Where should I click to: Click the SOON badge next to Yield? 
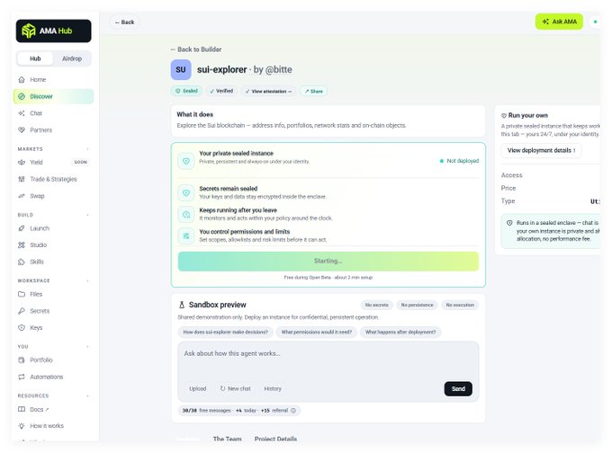(x=81, y=162)
